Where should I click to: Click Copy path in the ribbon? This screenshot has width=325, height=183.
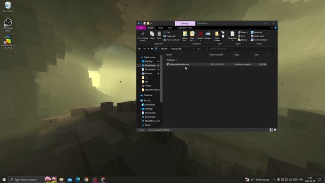point(169,36)
